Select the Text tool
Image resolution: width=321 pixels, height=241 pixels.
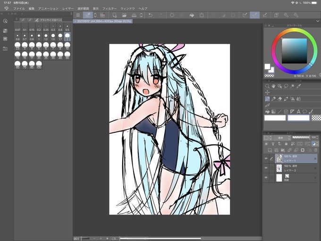coord(298,112)
